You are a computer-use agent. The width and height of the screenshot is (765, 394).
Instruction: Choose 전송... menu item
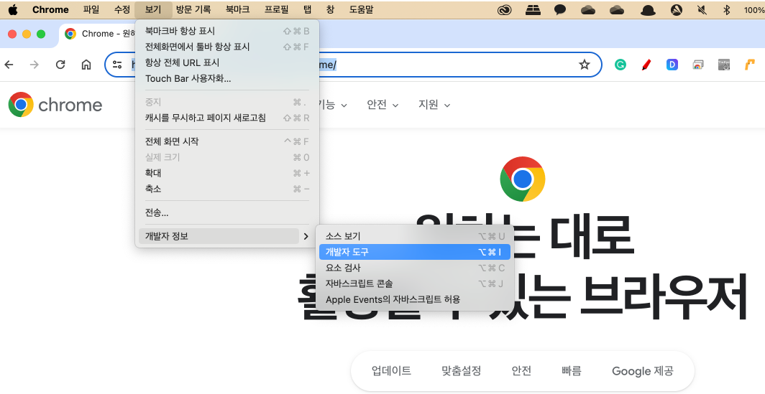tap(227, 212)
